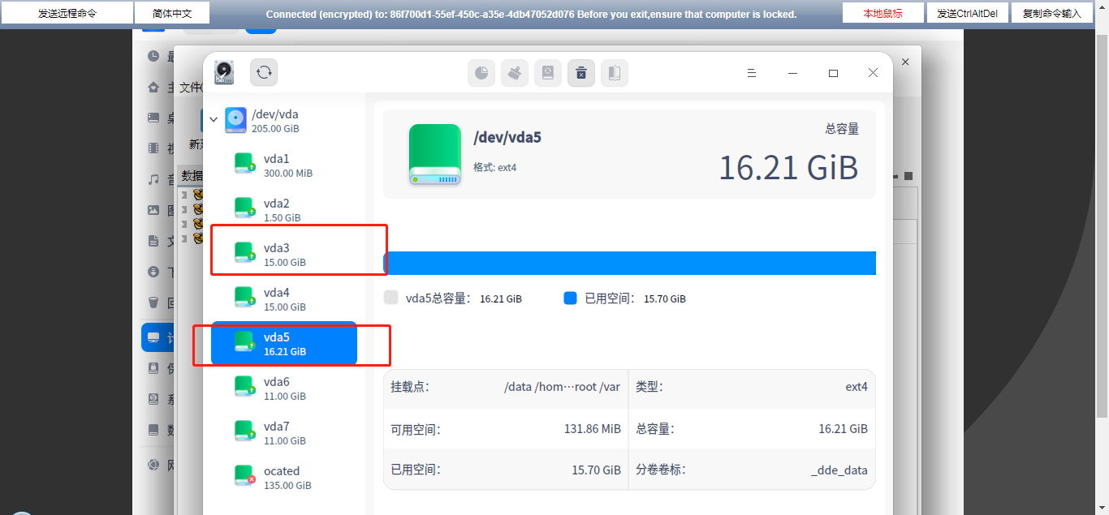Select partition vda3 15.00 GiB
Viewport: 1109px width, 515px height.
(284, 254)
